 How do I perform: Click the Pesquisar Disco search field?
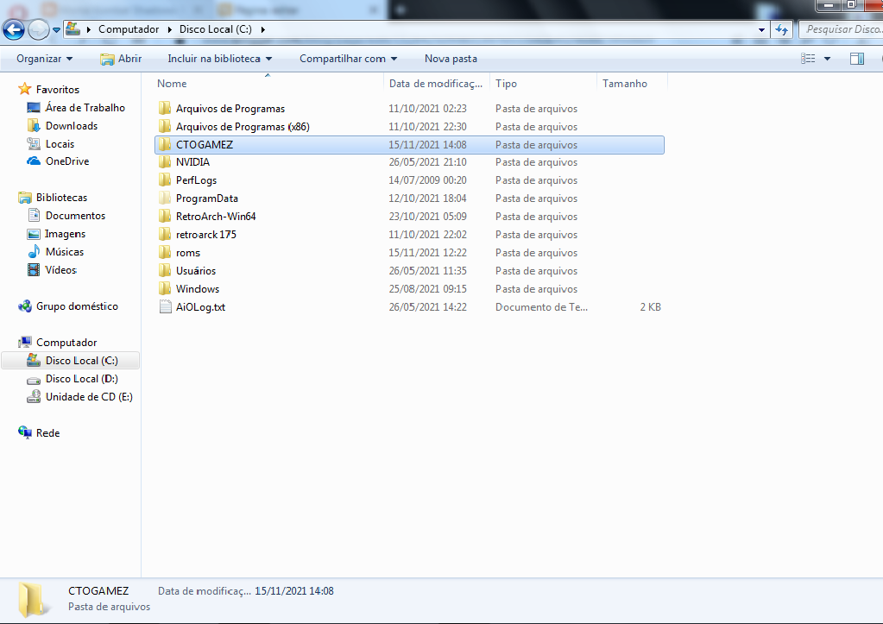842,29
